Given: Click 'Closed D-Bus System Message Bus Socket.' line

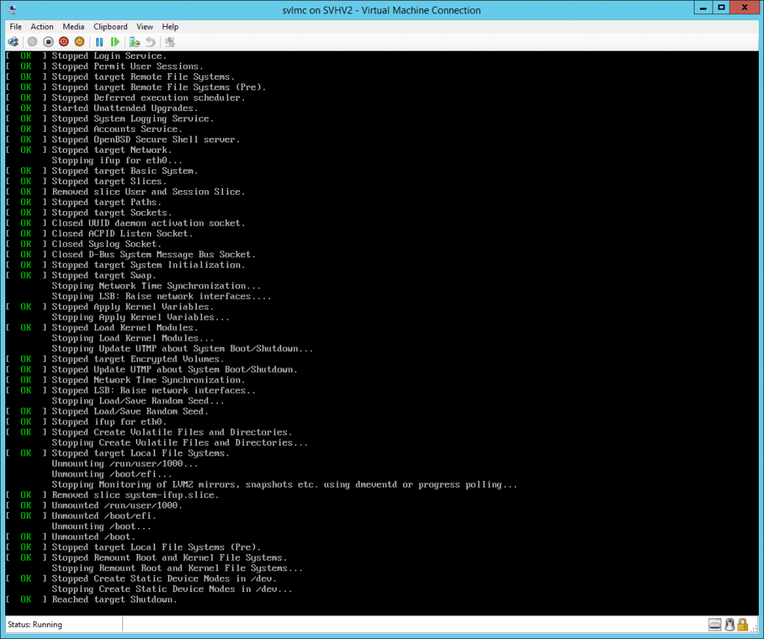Looking at the screenshot, I should [x=154, y=254].
